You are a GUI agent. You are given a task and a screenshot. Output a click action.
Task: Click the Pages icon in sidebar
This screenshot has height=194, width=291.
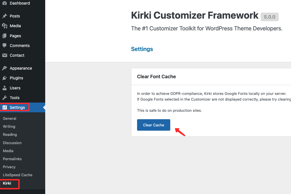[5, 36]
